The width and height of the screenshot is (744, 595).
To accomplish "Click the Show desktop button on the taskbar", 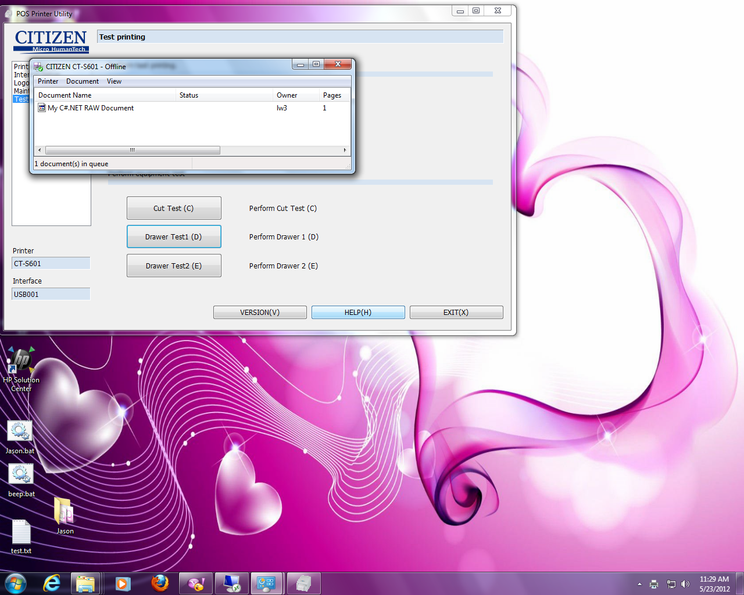I will (x=740, y=583).
